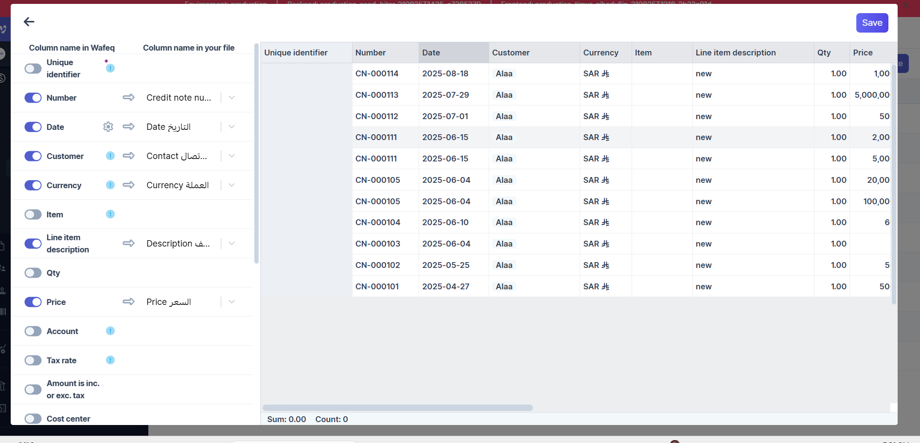Click info icon next to Unique identifier
The width and height of the screenshot is (920, 443).
tap(110, 68)
